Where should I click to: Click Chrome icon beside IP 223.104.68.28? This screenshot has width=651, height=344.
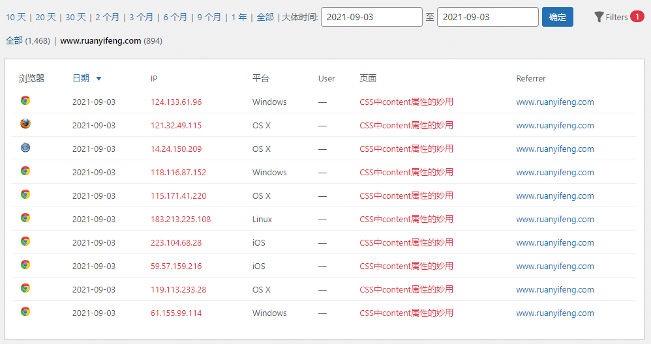coord(25,241)
